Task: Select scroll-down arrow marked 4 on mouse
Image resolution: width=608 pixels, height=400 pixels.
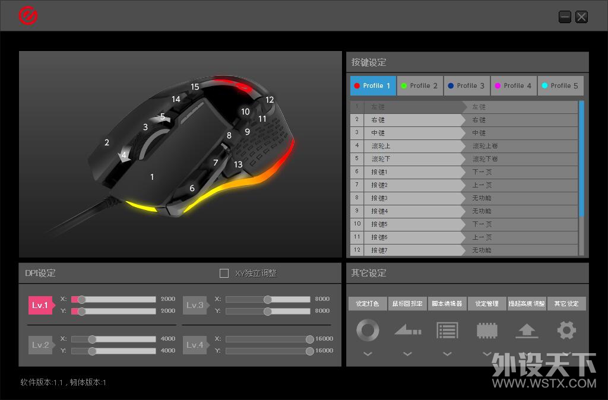Action: click(x=123, y=155)
